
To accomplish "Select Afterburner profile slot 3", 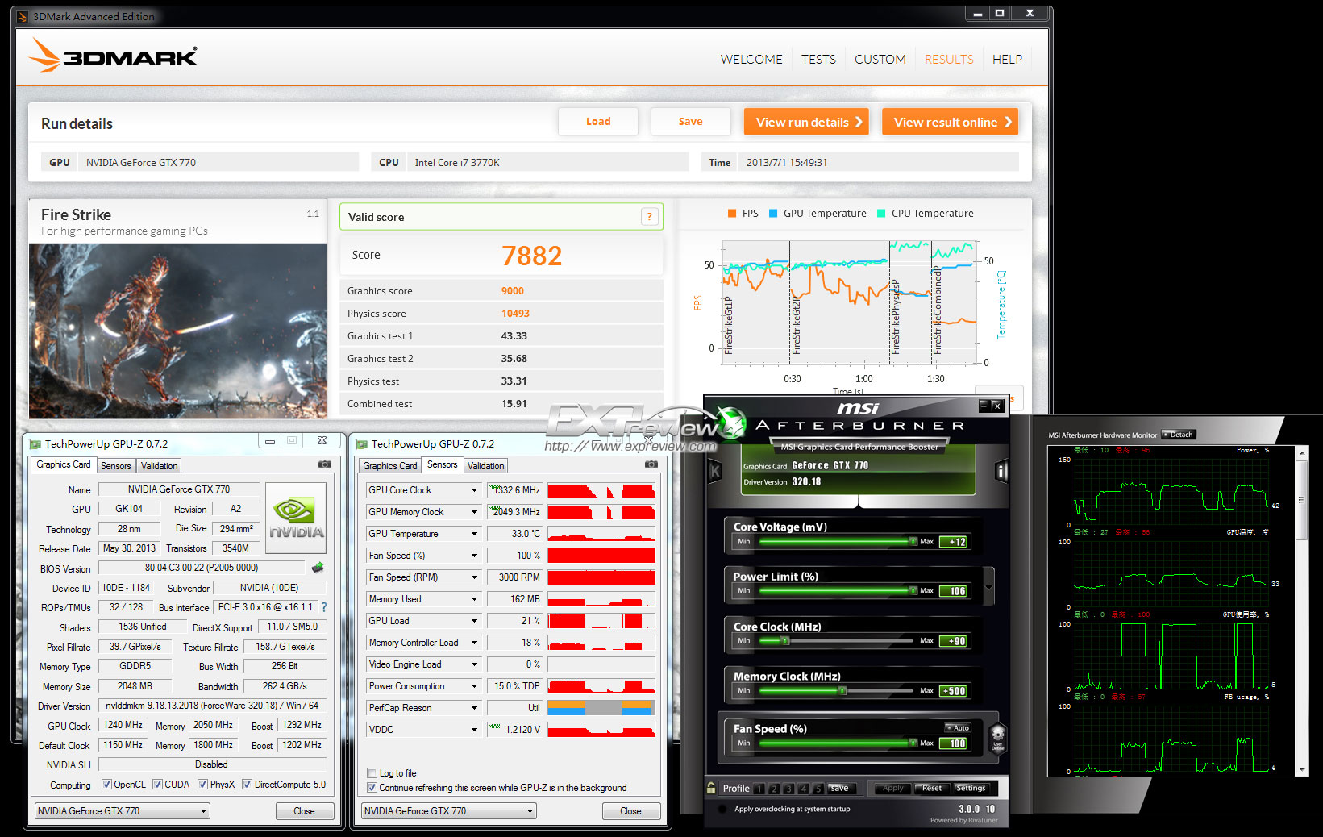I will [788, 789].
